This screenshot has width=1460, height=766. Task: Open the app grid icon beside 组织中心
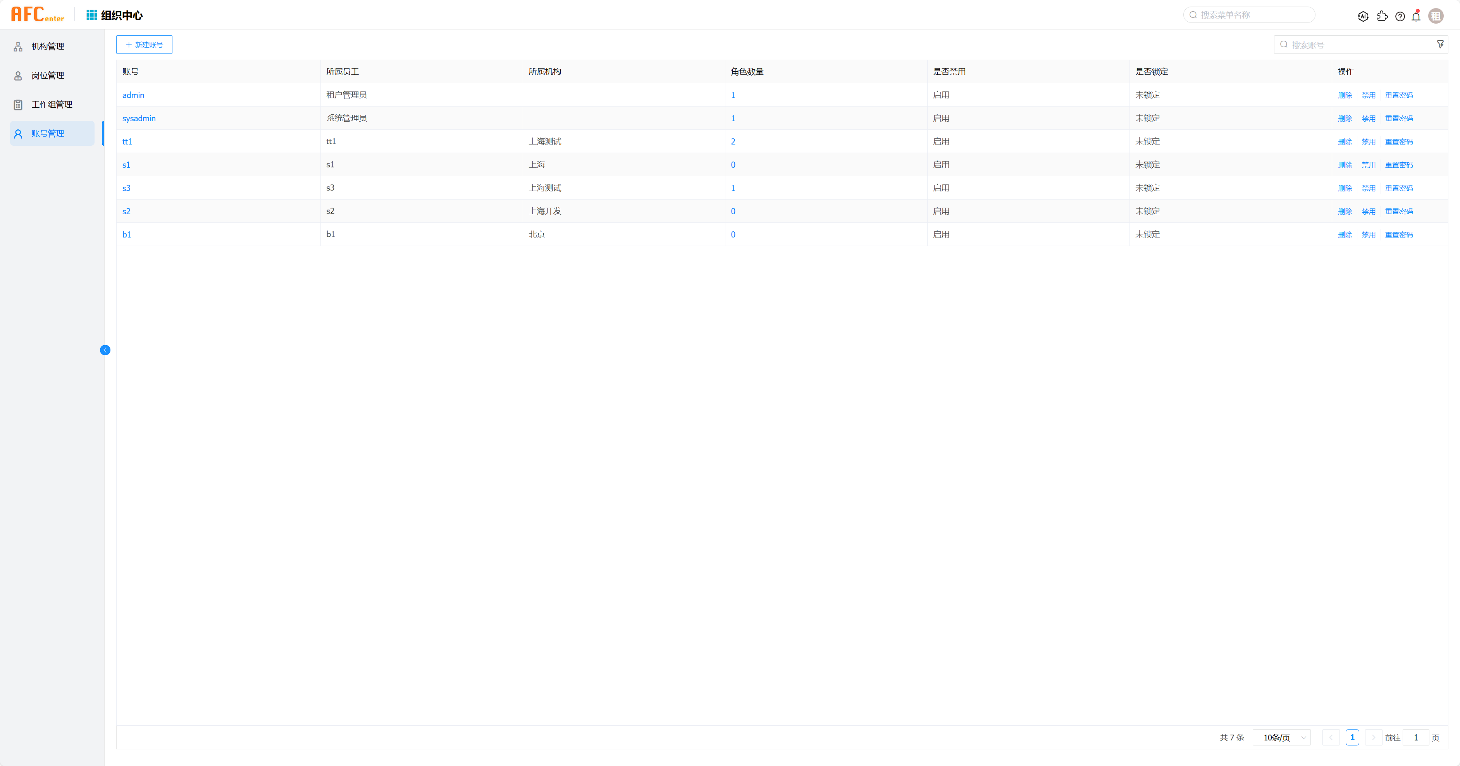point(91,15)
